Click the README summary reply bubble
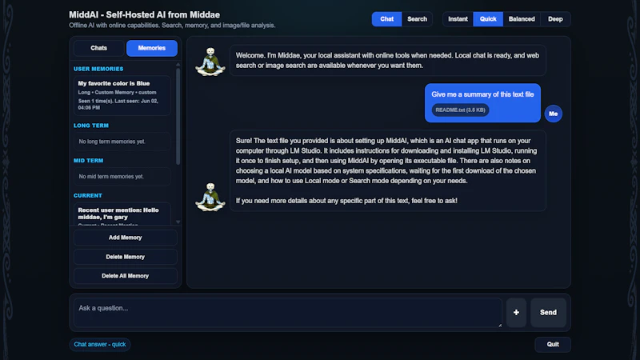This screenshot has height=360, width=640. point(388,170)
